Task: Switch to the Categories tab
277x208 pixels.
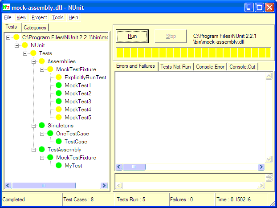Action: 35,28
